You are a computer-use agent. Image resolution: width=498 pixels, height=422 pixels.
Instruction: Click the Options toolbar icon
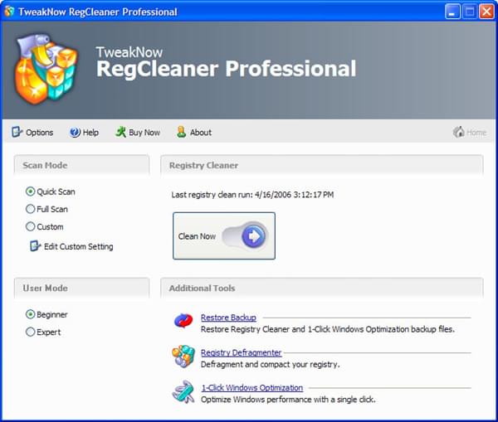tap(17, 132)
